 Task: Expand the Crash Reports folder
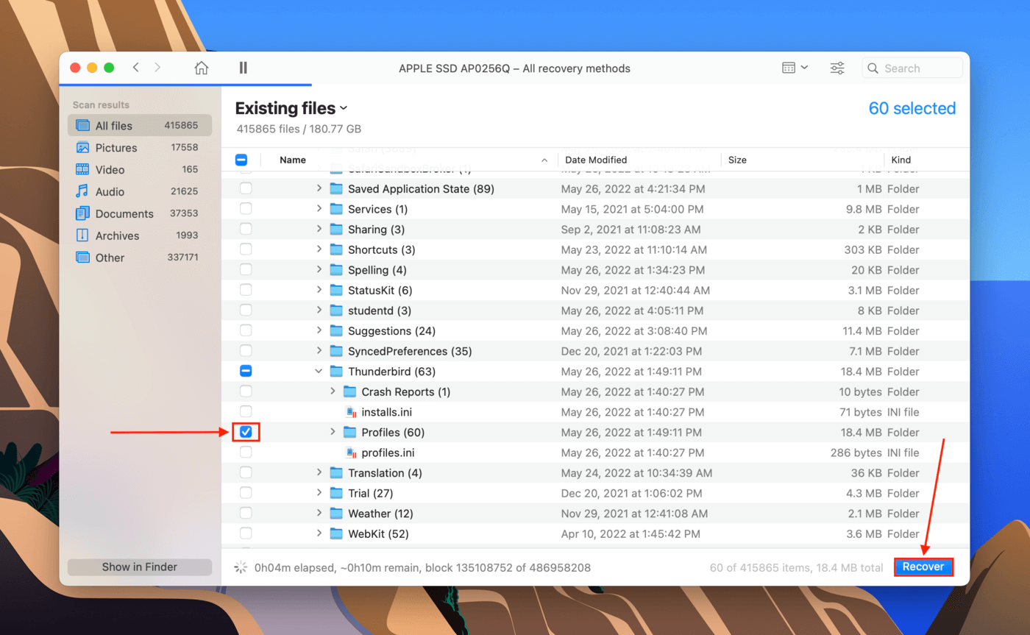333,391
